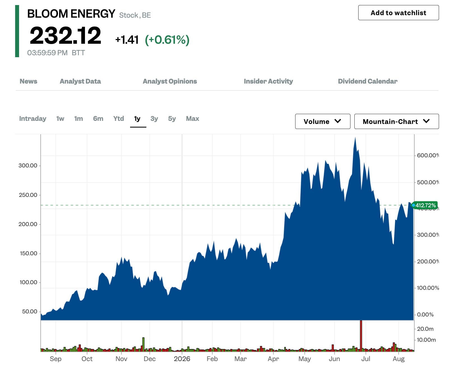
Task: Select the 5y chart range
Action: click(x=172, y=119)
